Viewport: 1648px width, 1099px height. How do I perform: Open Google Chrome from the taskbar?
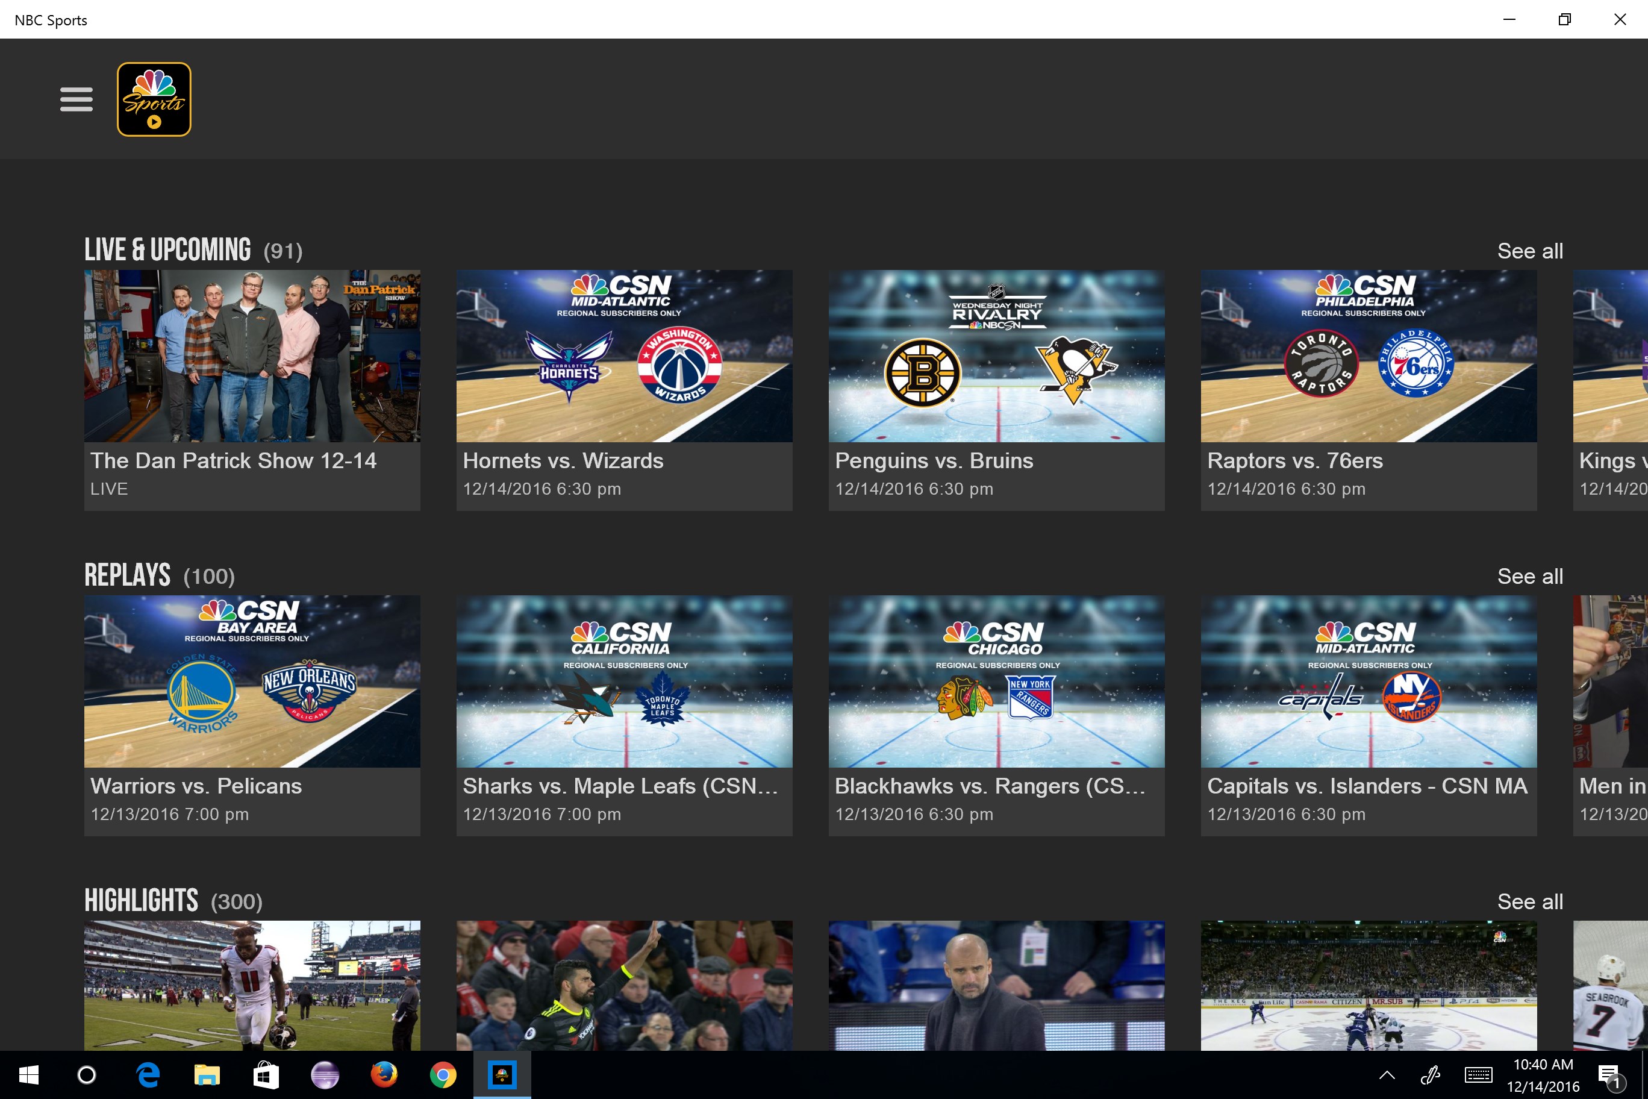(x=443, y=1074)
